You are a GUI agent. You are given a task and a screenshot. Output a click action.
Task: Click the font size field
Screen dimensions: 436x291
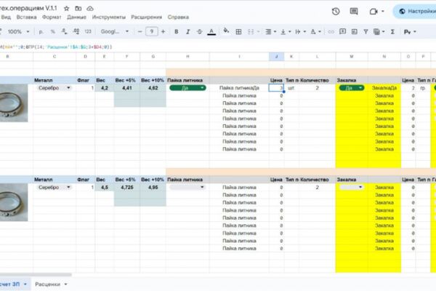pyautogui.click(x=152, y=32)
